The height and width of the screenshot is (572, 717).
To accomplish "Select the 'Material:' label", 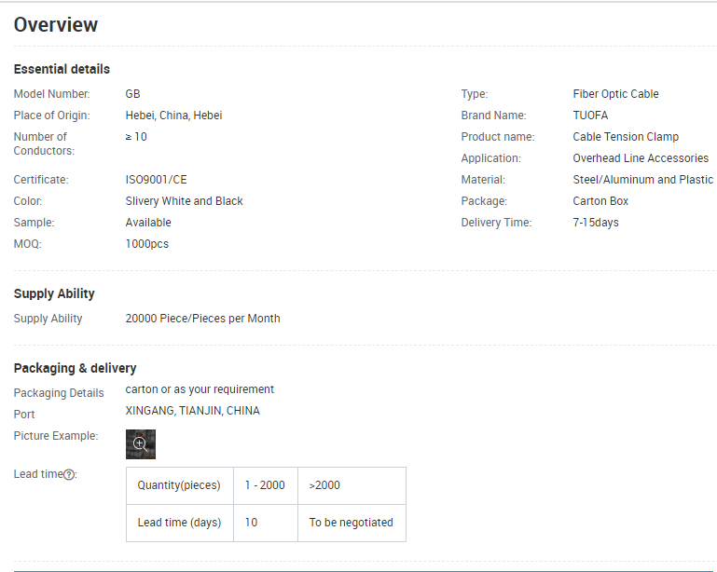I will click(483, 180).
